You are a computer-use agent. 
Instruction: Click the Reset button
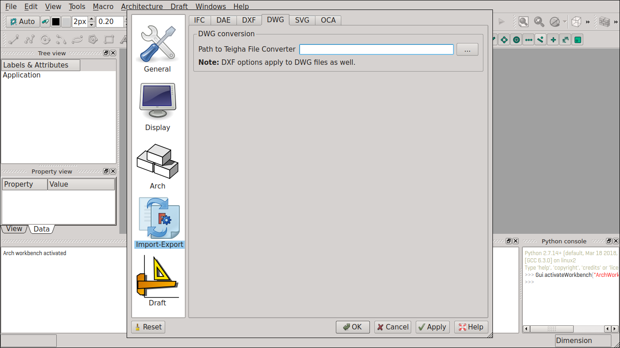[x=148, y=327]
